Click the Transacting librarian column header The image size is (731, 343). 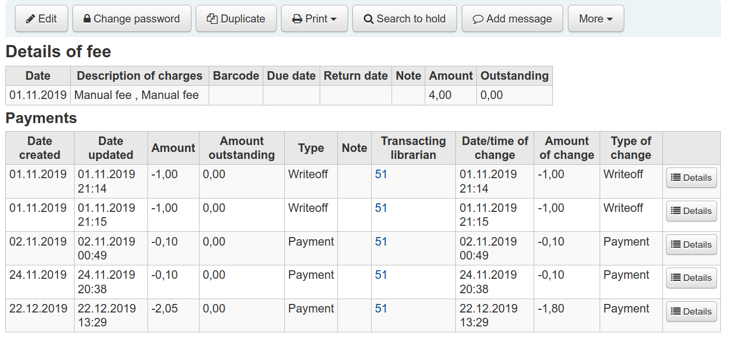click(413, 148)
